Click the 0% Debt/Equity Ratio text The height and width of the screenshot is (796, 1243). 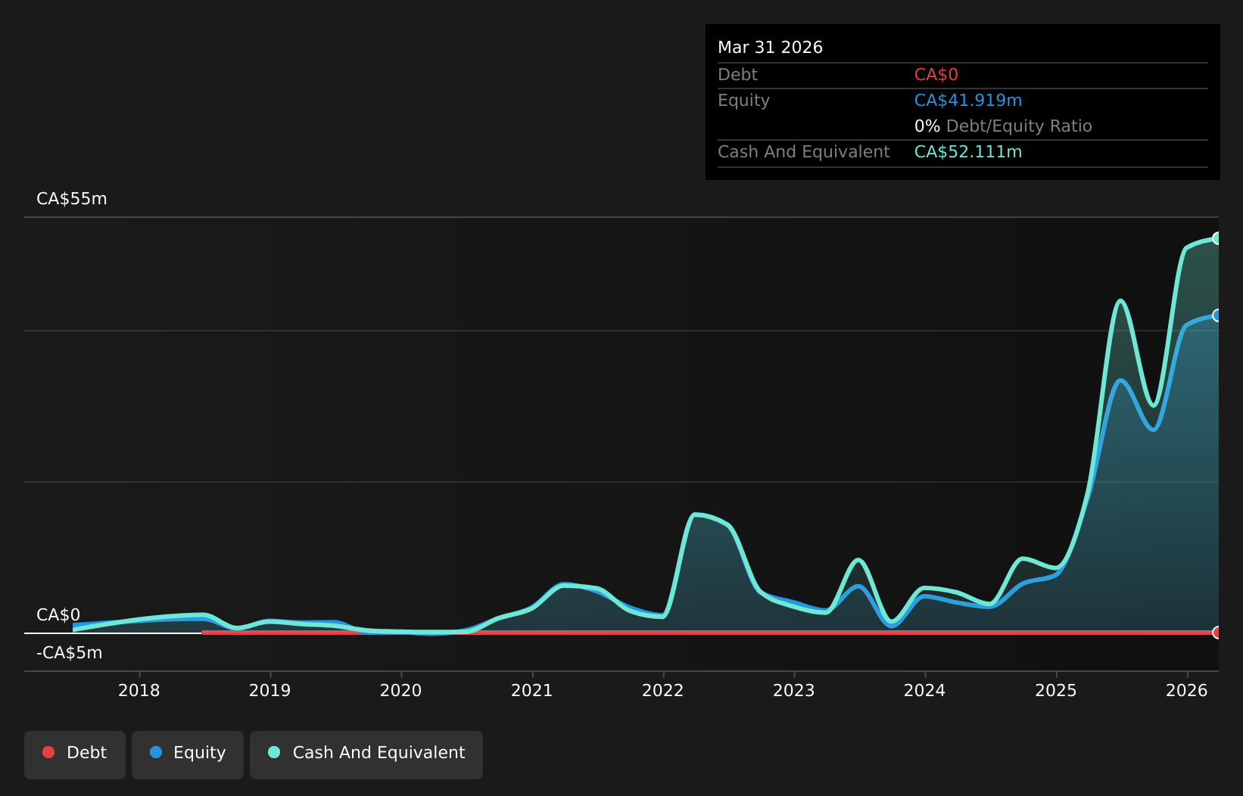click(1003, 126)
